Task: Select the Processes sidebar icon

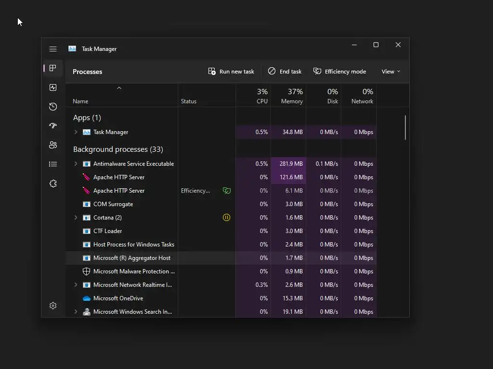Action: click(x=53, y=68)
